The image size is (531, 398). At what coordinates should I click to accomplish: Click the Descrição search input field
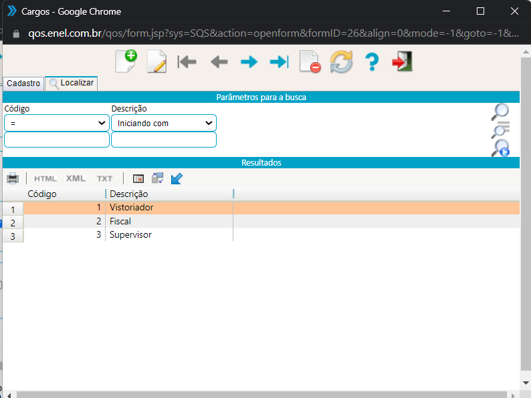(164, 140)
